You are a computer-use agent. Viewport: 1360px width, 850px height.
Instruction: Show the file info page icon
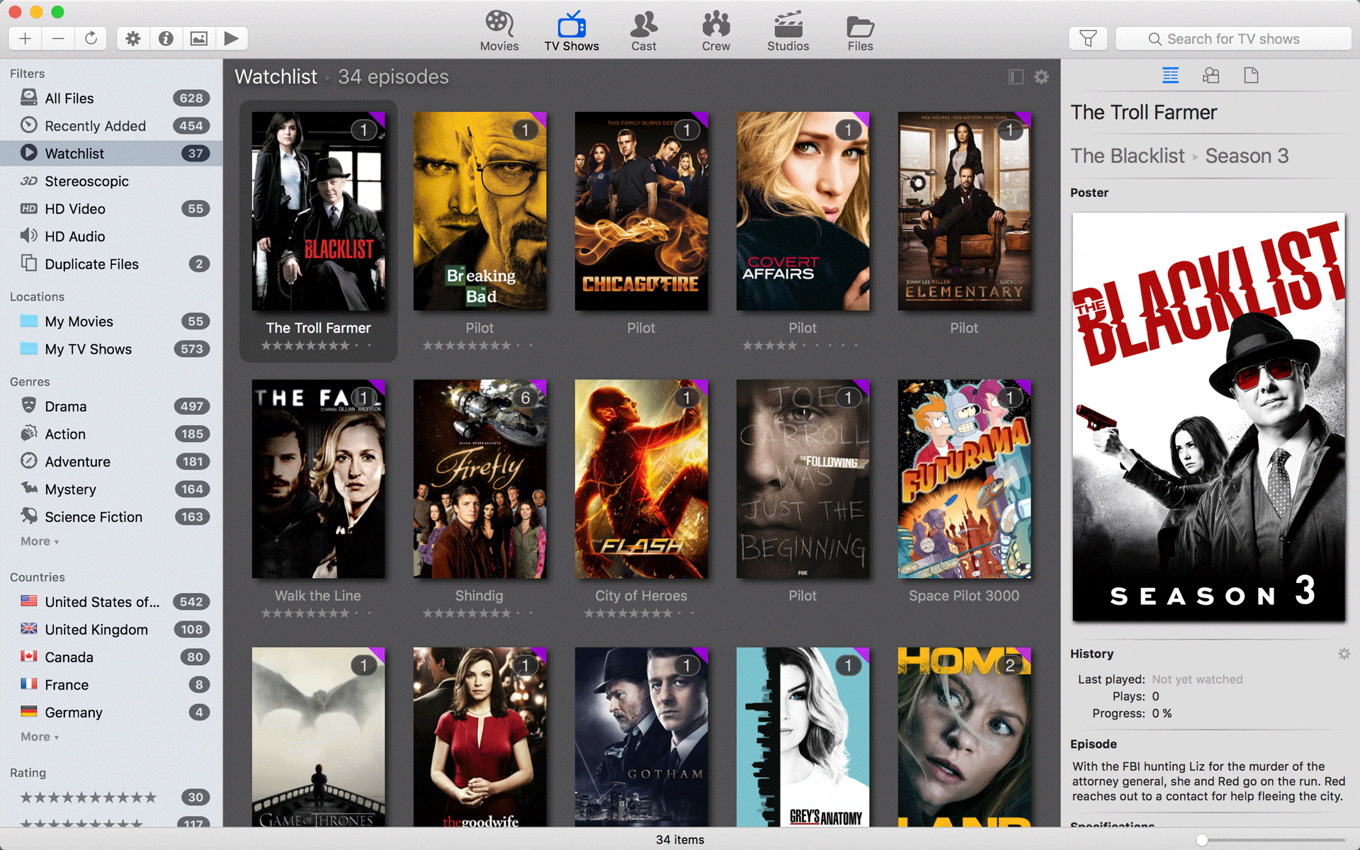click(x=1251, y=76)
